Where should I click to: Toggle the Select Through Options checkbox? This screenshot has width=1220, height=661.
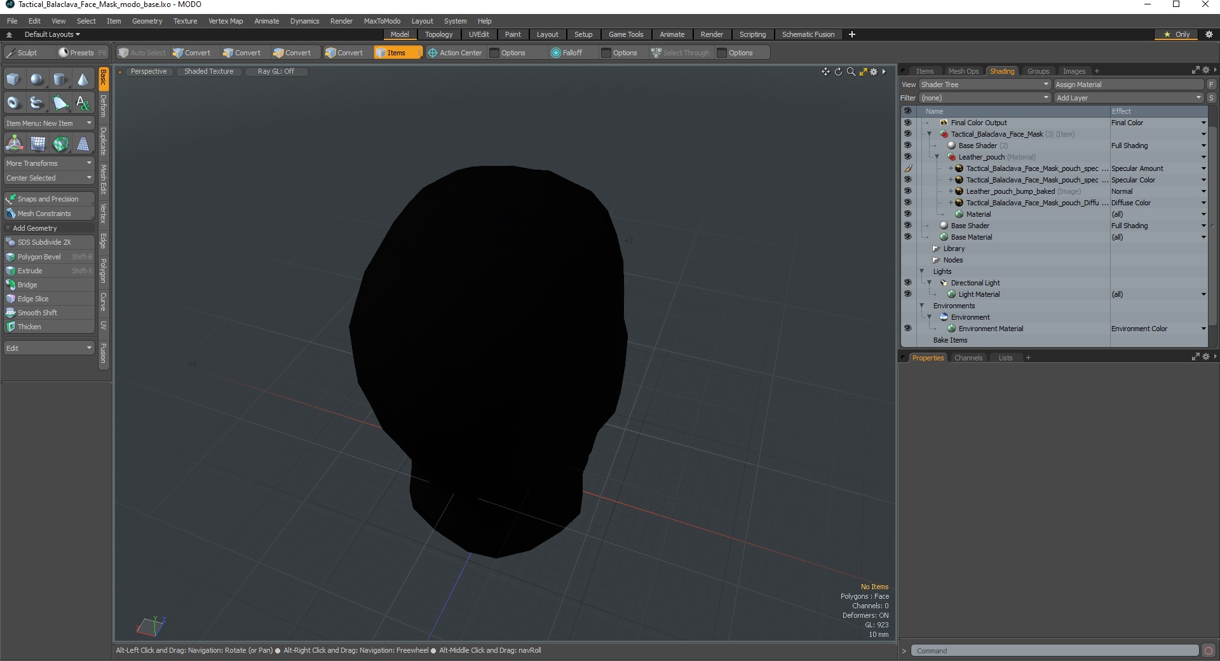(x=722, y=53)
